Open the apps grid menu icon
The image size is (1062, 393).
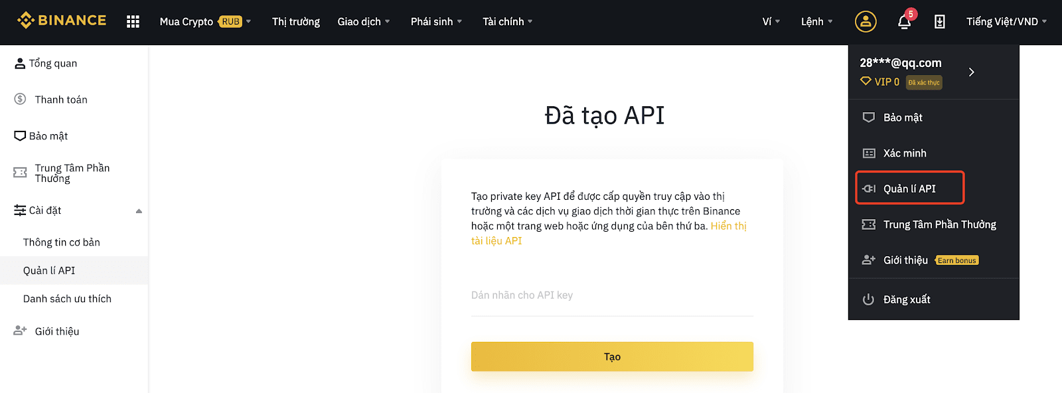pyautogui.click(x=133, y=22)
